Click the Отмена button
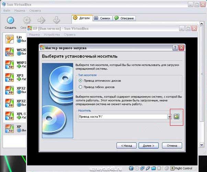Viewport: 207px width, 172px height. coord(172,146)
